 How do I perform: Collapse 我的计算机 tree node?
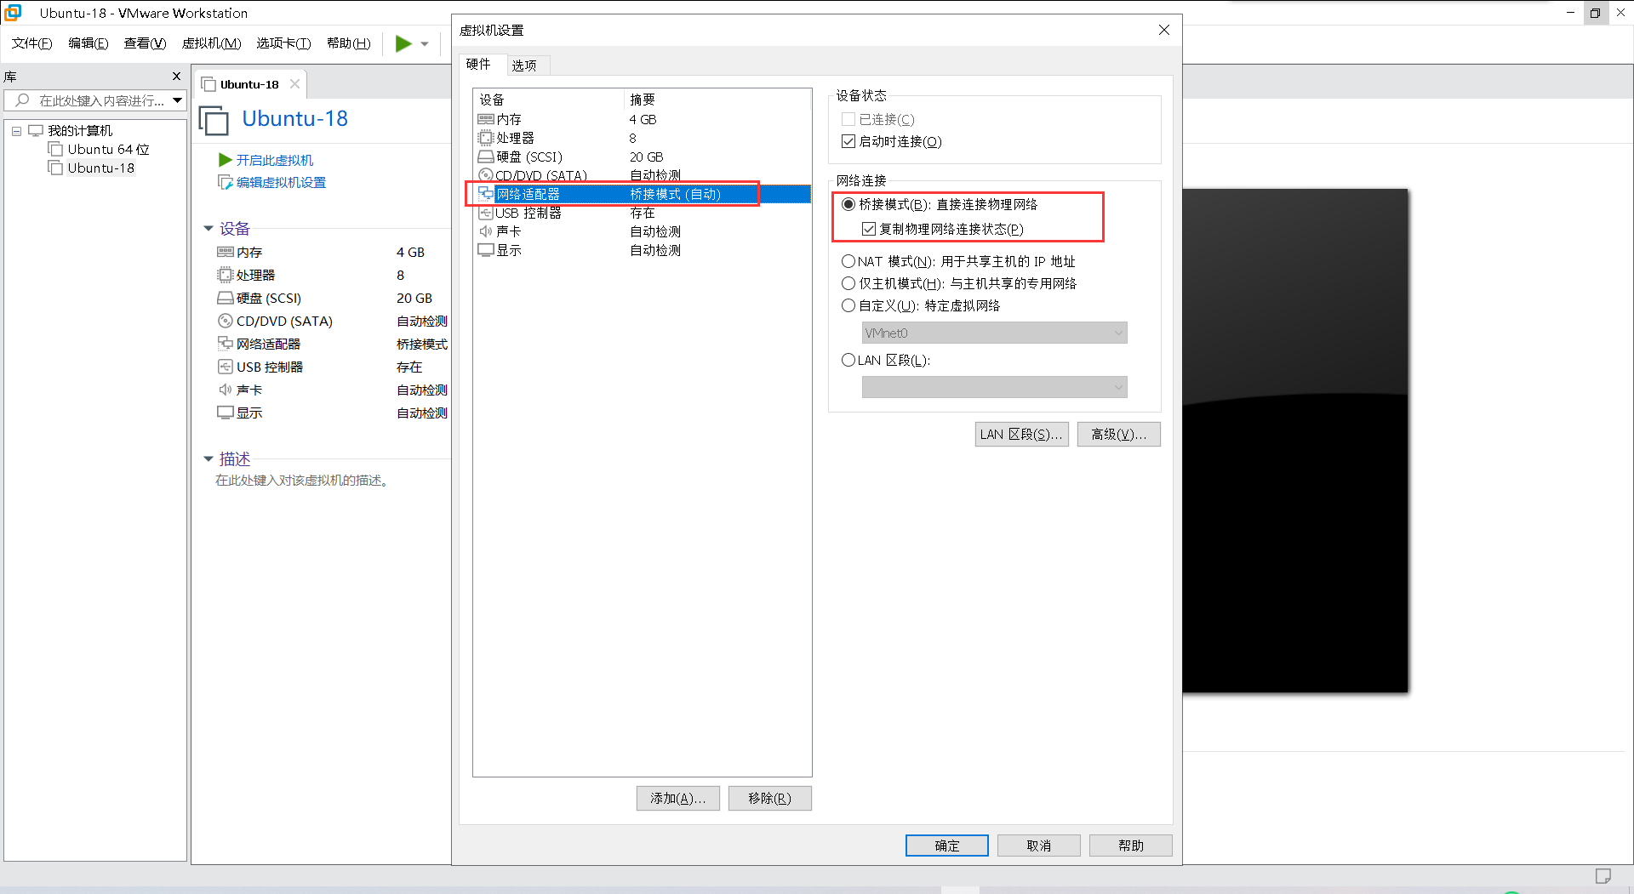click(x=16, y=131)
